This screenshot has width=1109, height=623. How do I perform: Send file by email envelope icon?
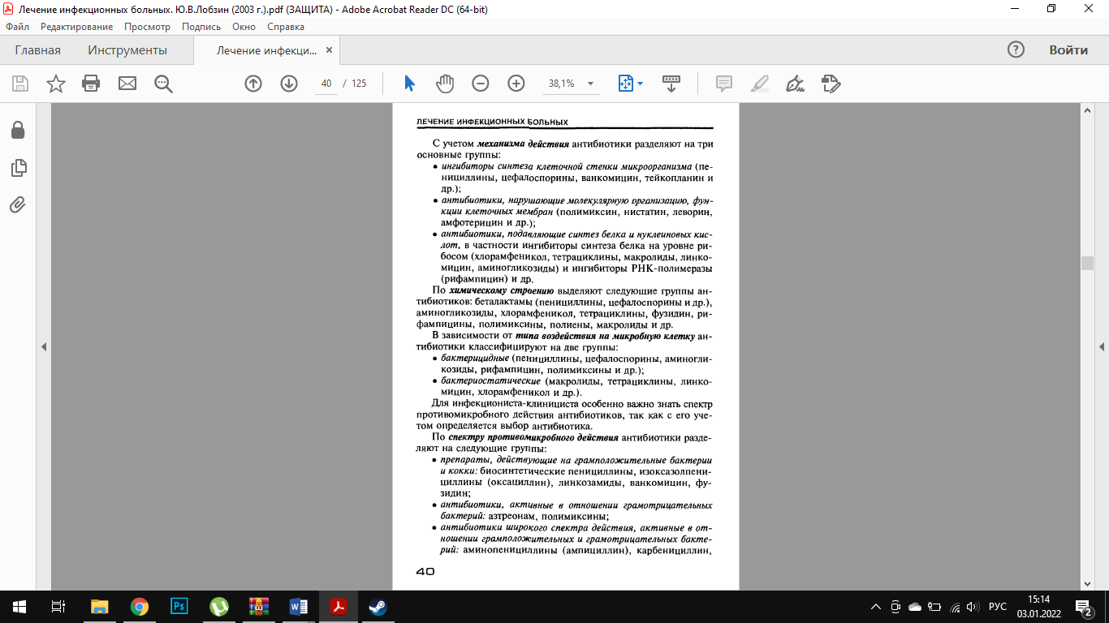127,84
